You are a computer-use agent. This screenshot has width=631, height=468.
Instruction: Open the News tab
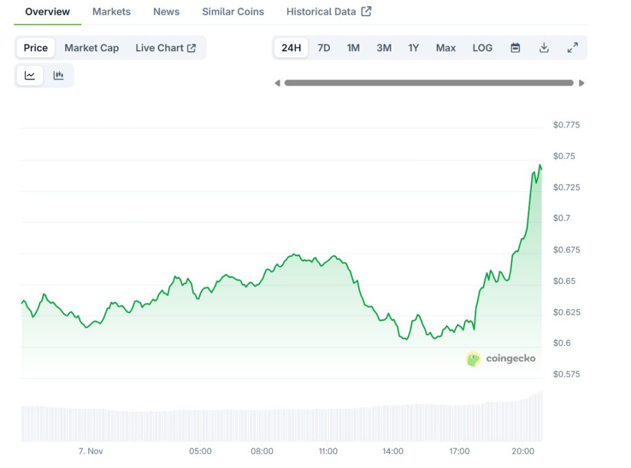click(x=166, y=11)
